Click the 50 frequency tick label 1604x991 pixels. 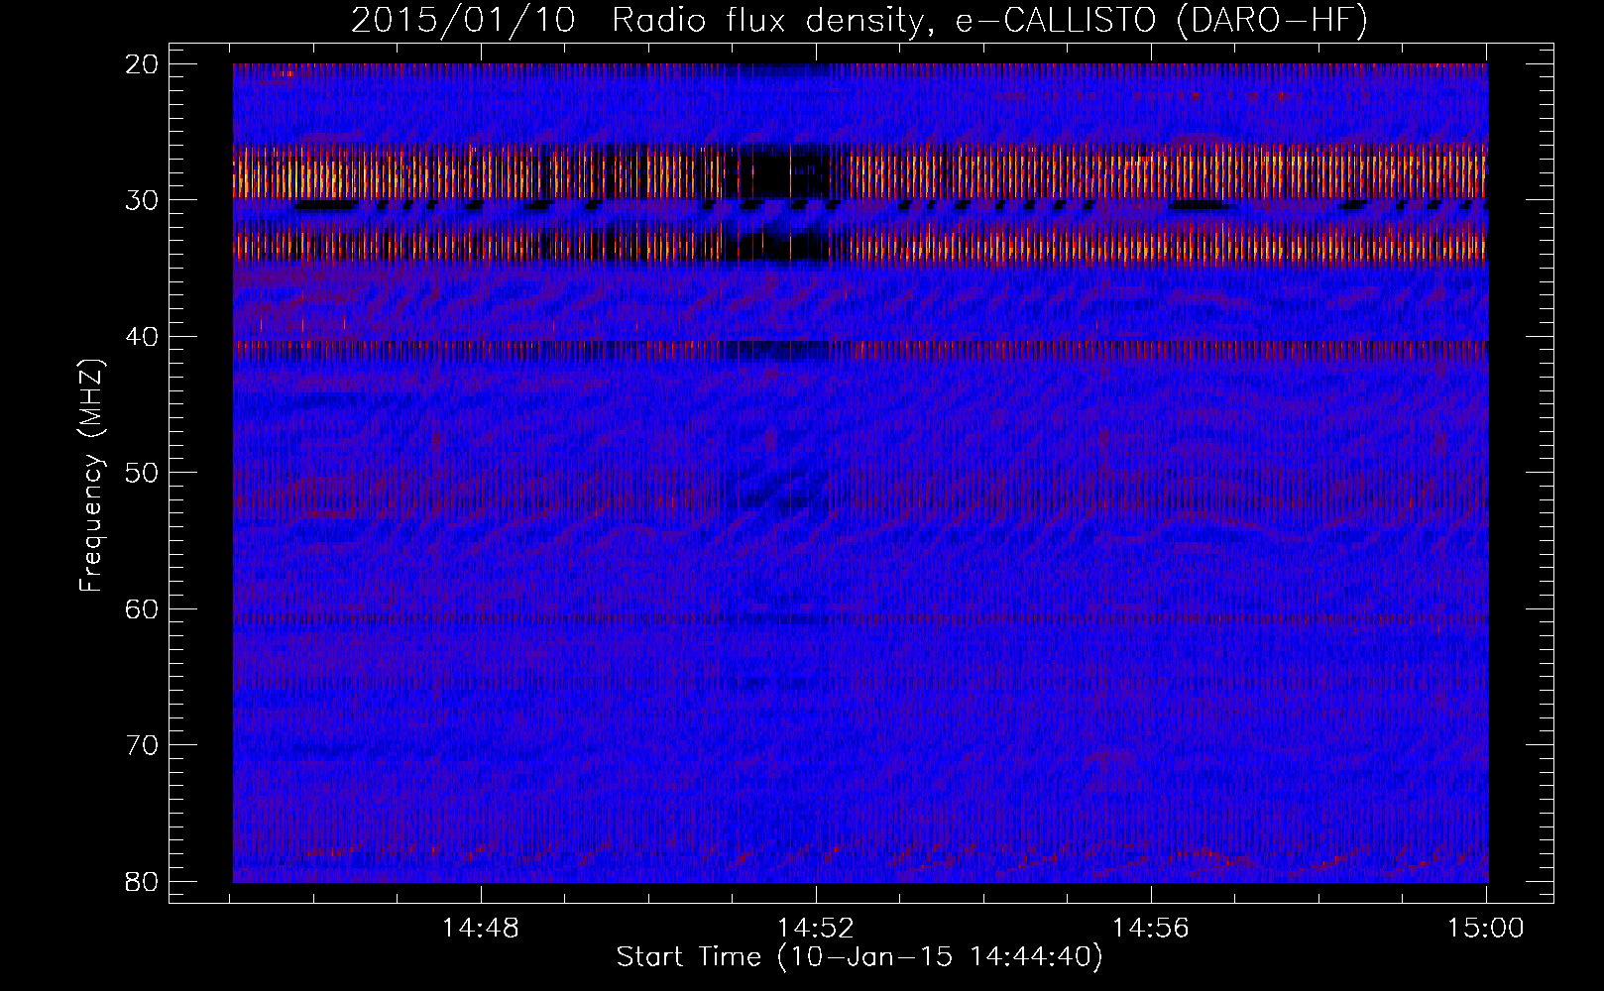point(142,473)
